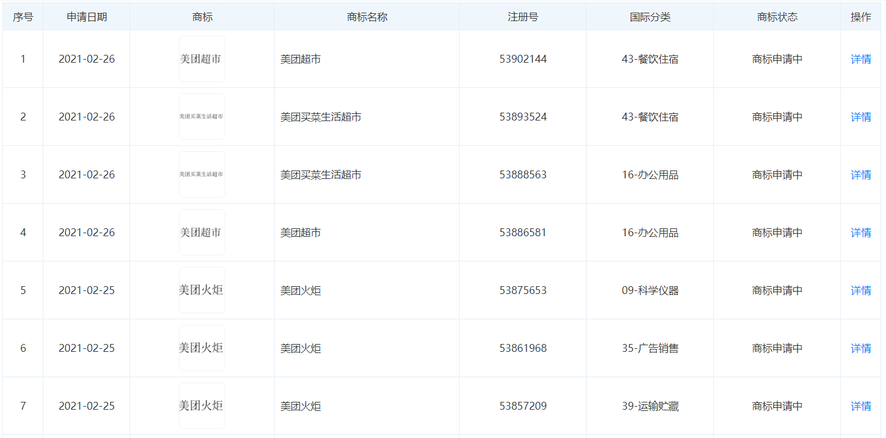Click trademark name 美团火炬 in row 5
886x438 pixels.
click(301, 290)
